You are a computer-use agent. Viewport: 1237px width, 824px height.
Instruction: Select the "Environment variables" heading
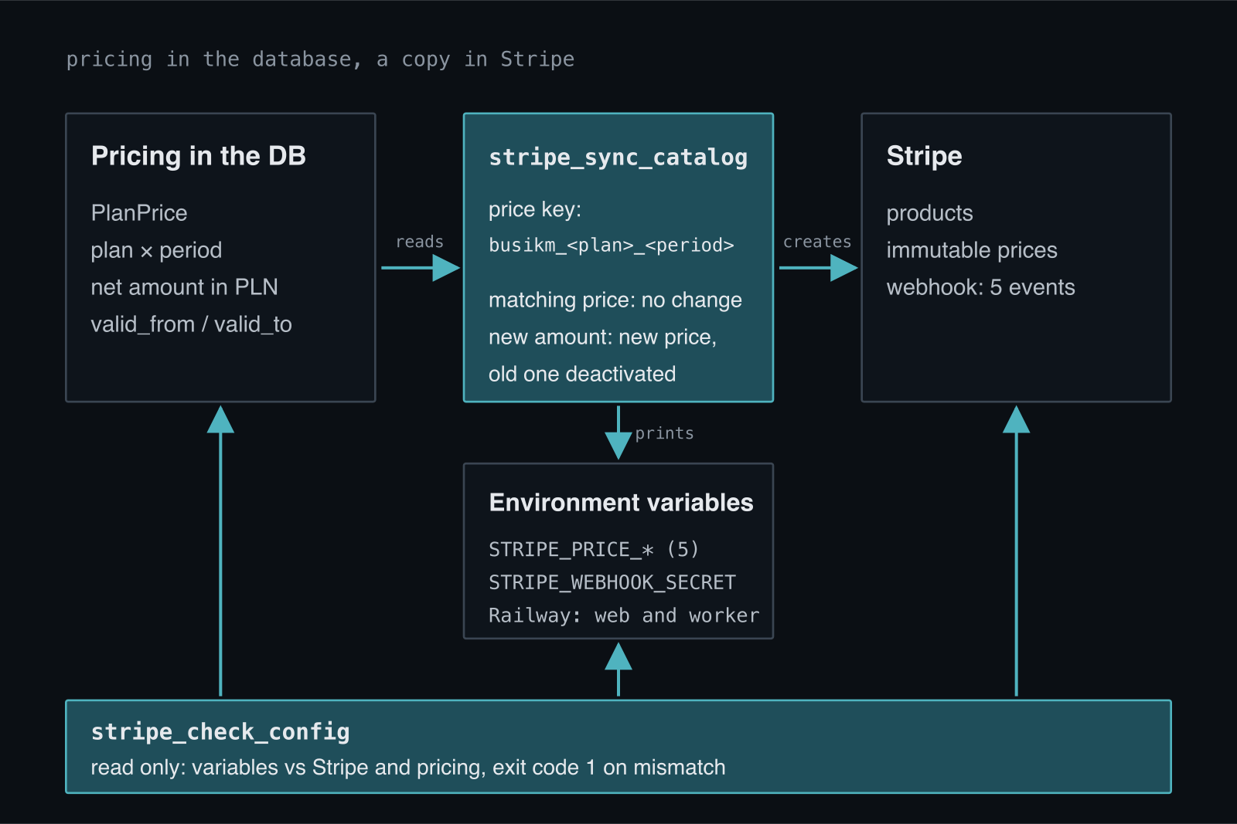(x=621, y=503)
